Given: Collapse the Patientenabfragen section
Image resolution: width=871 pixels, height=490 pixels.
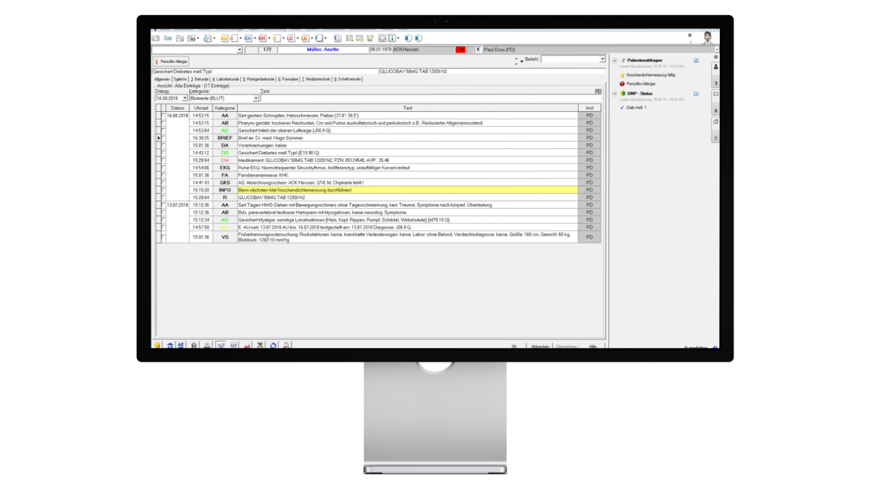Looking at the screenshot, I should click(x=615, y=61).
